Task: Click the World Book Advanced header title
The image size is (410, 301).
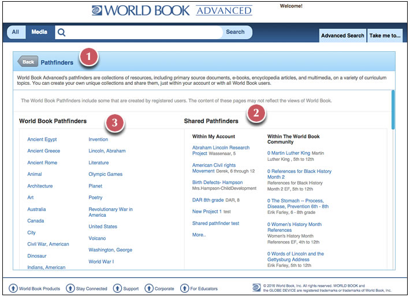Action: [x=172, y=10]
